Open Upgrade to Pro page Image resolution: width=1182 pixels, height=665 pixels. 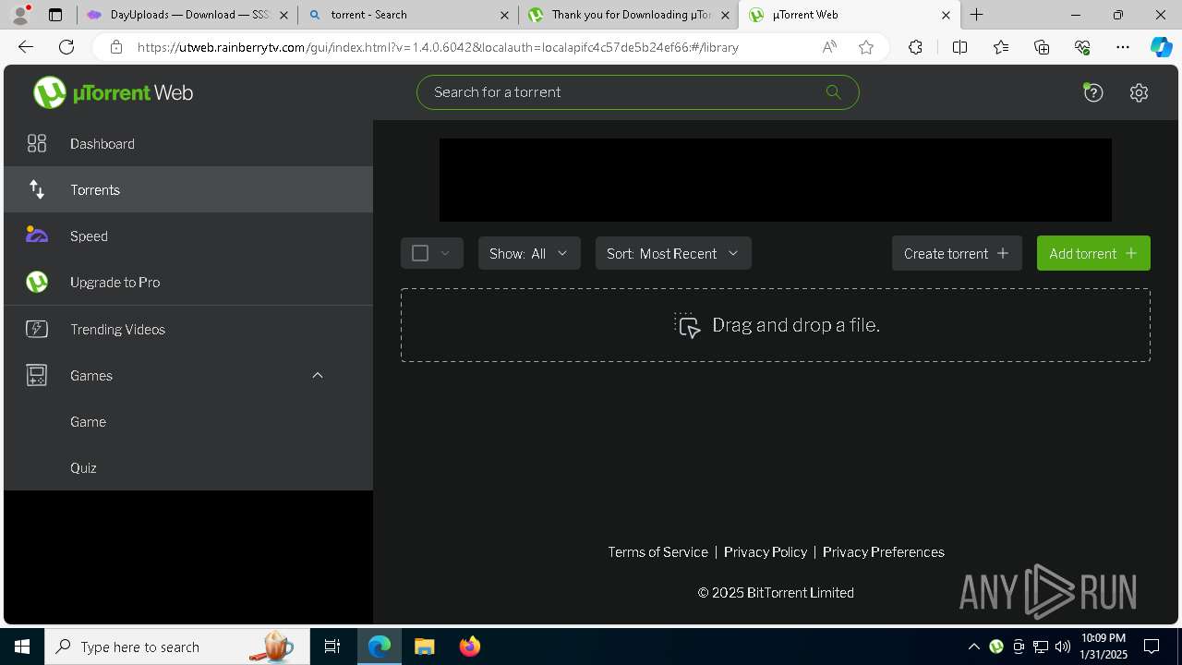click(x=188, y=282)
